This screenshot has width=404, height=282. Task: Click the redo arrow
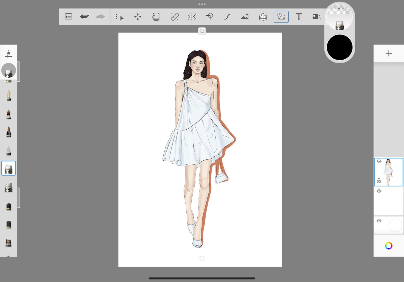100,17
